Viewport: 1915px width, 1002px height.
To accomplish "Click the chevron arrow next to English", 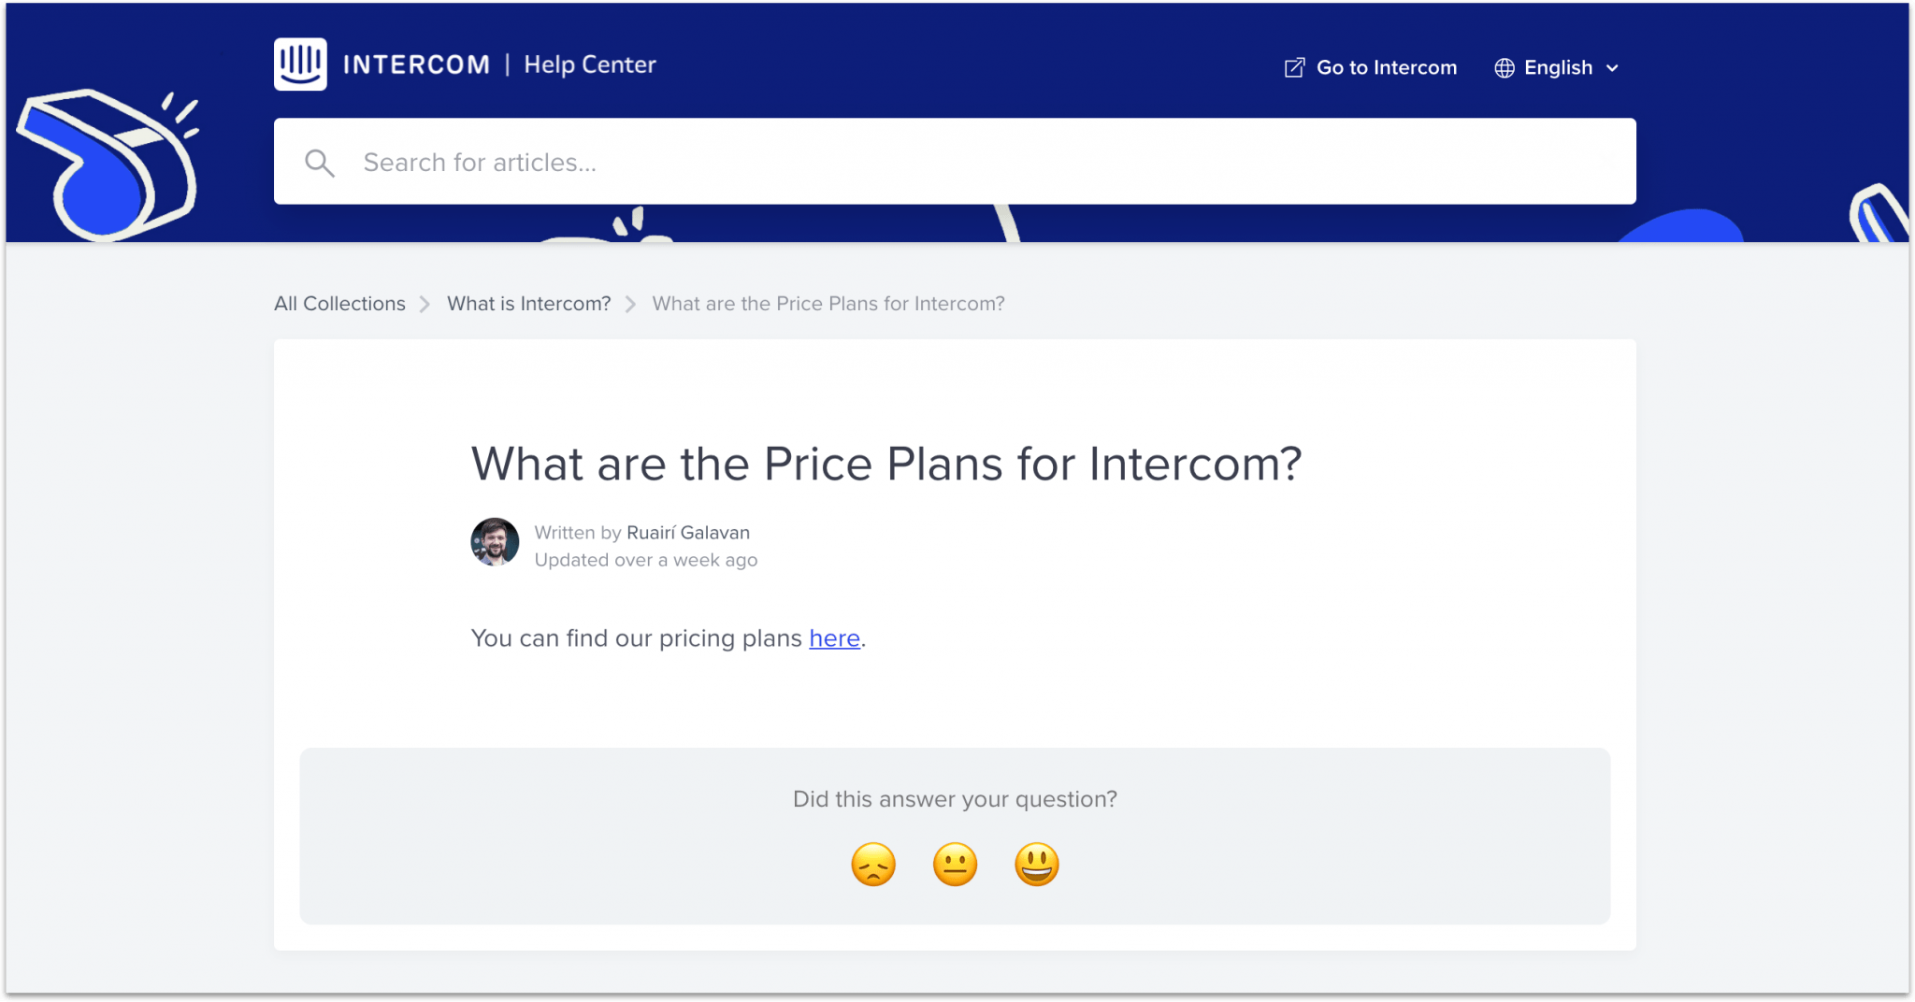I will click(1612, 68).
